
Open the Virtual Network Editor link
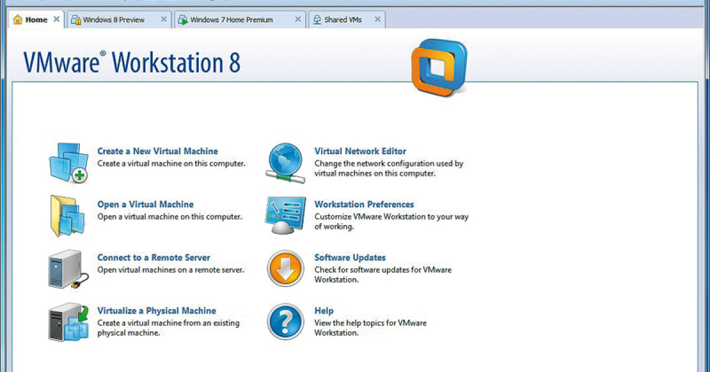(360, 151)
